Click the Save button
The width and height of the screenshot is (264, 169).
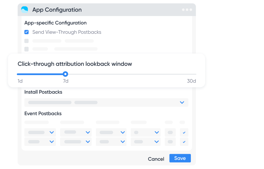click(180, 158)
